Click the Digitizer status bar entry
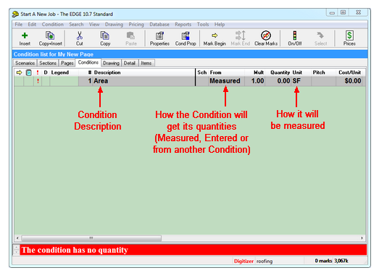The height and width of the screenshot is (273, 387). [x=244, y=261]
